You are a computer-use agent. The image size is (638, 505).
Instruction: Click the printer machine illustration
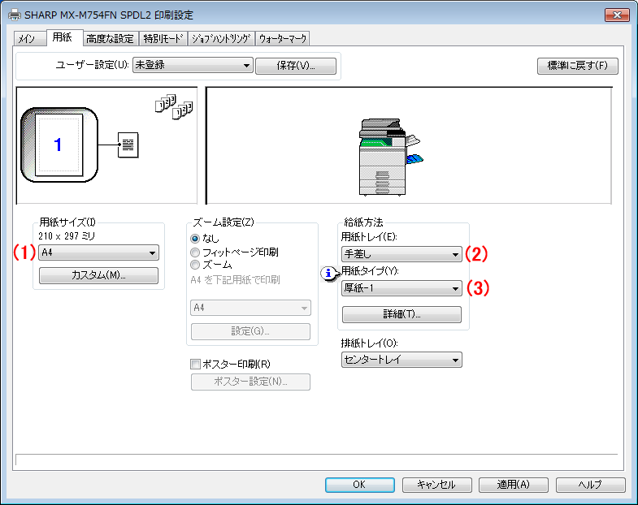pos(391,157)
